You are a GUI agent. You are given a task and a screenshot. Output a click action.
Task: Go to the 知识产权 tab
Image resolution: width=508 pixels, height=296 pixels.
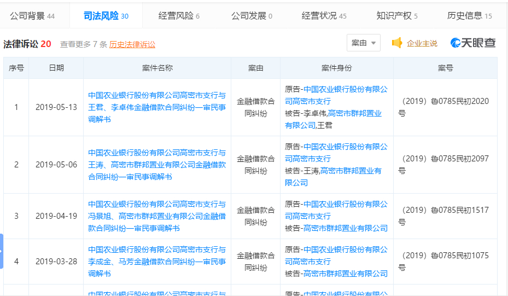[x=397, y=15]
